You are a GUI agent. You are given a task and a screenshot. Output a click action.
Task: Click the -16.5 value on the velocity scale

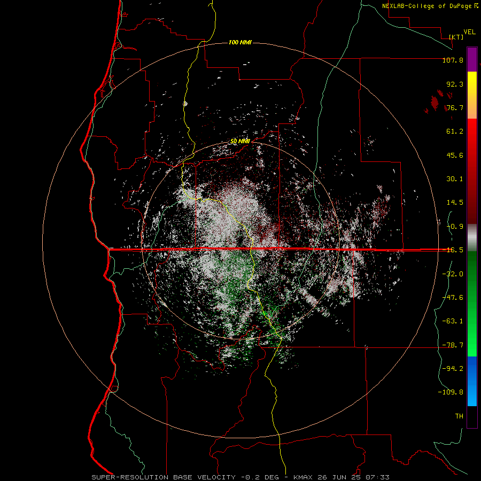[453, 250]
